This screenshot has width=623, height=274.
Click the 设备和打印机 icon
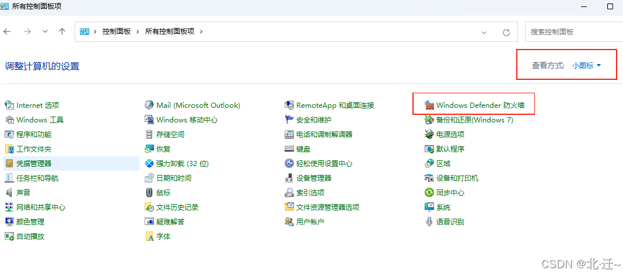click(x=429, y=178)
